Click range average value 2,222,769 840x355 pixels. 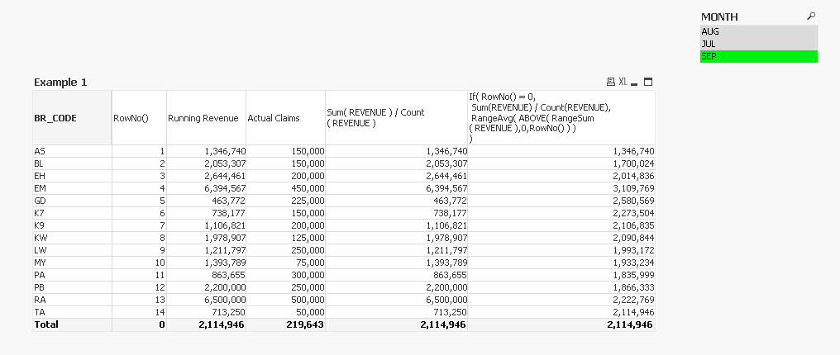tap(633, 300)
